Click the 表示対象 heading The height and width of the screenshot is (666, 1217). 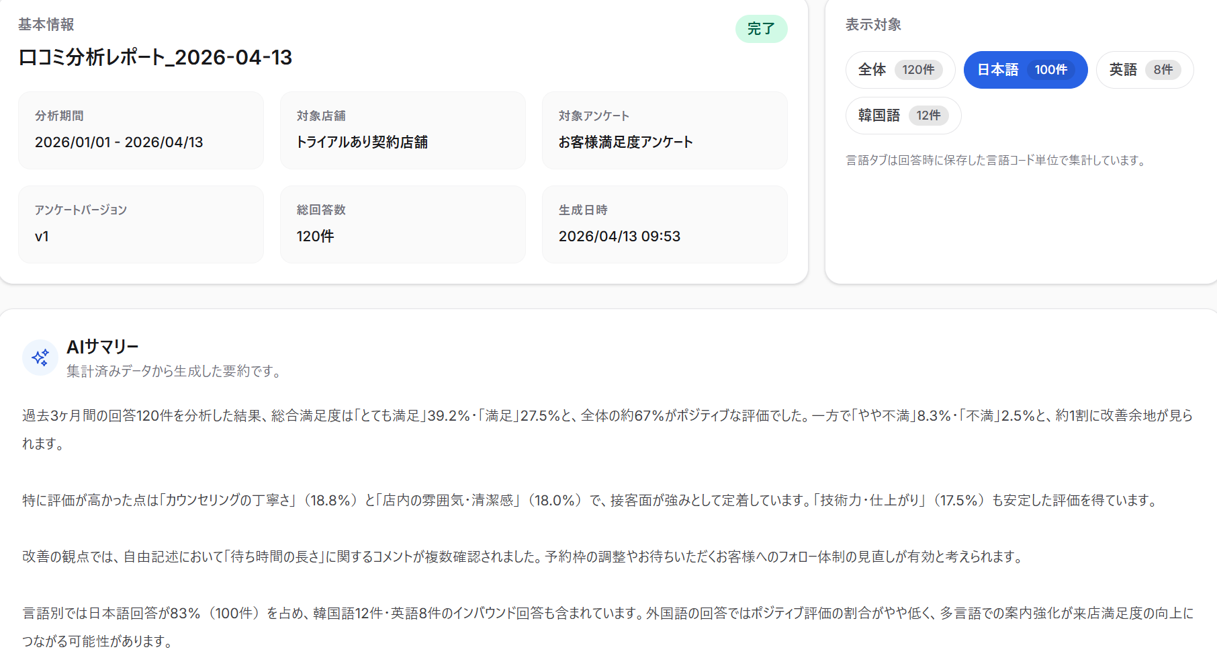873,25
